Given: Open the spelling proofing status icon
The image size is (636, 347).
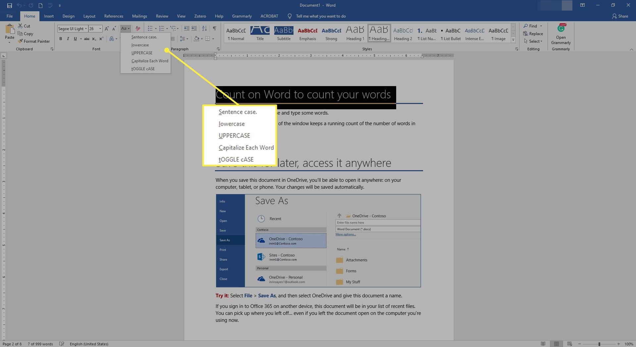Looking at the screenshot, I should pyautogui.click(x=61, y=344).
